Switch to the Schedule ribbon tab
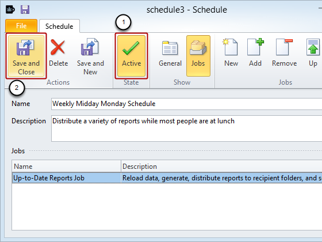 point(59,26)
